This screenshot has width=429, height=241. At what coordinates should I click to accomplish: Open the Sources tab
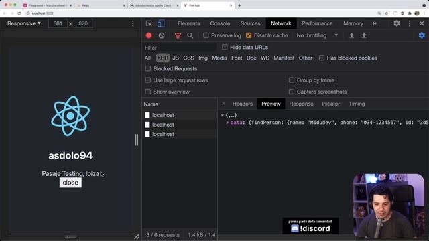tap(250, 23)
